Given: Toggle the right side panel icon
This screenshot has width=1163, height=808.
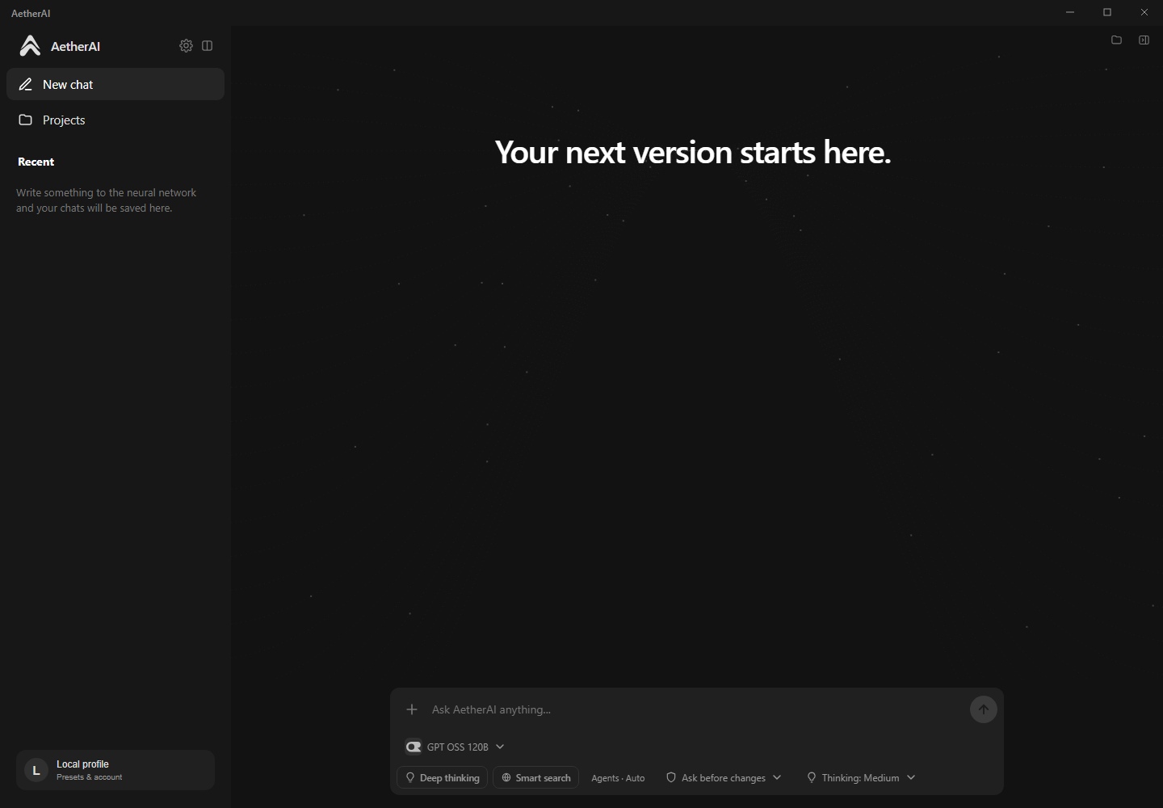Looking at the screenshot, I should [1144, 40].
